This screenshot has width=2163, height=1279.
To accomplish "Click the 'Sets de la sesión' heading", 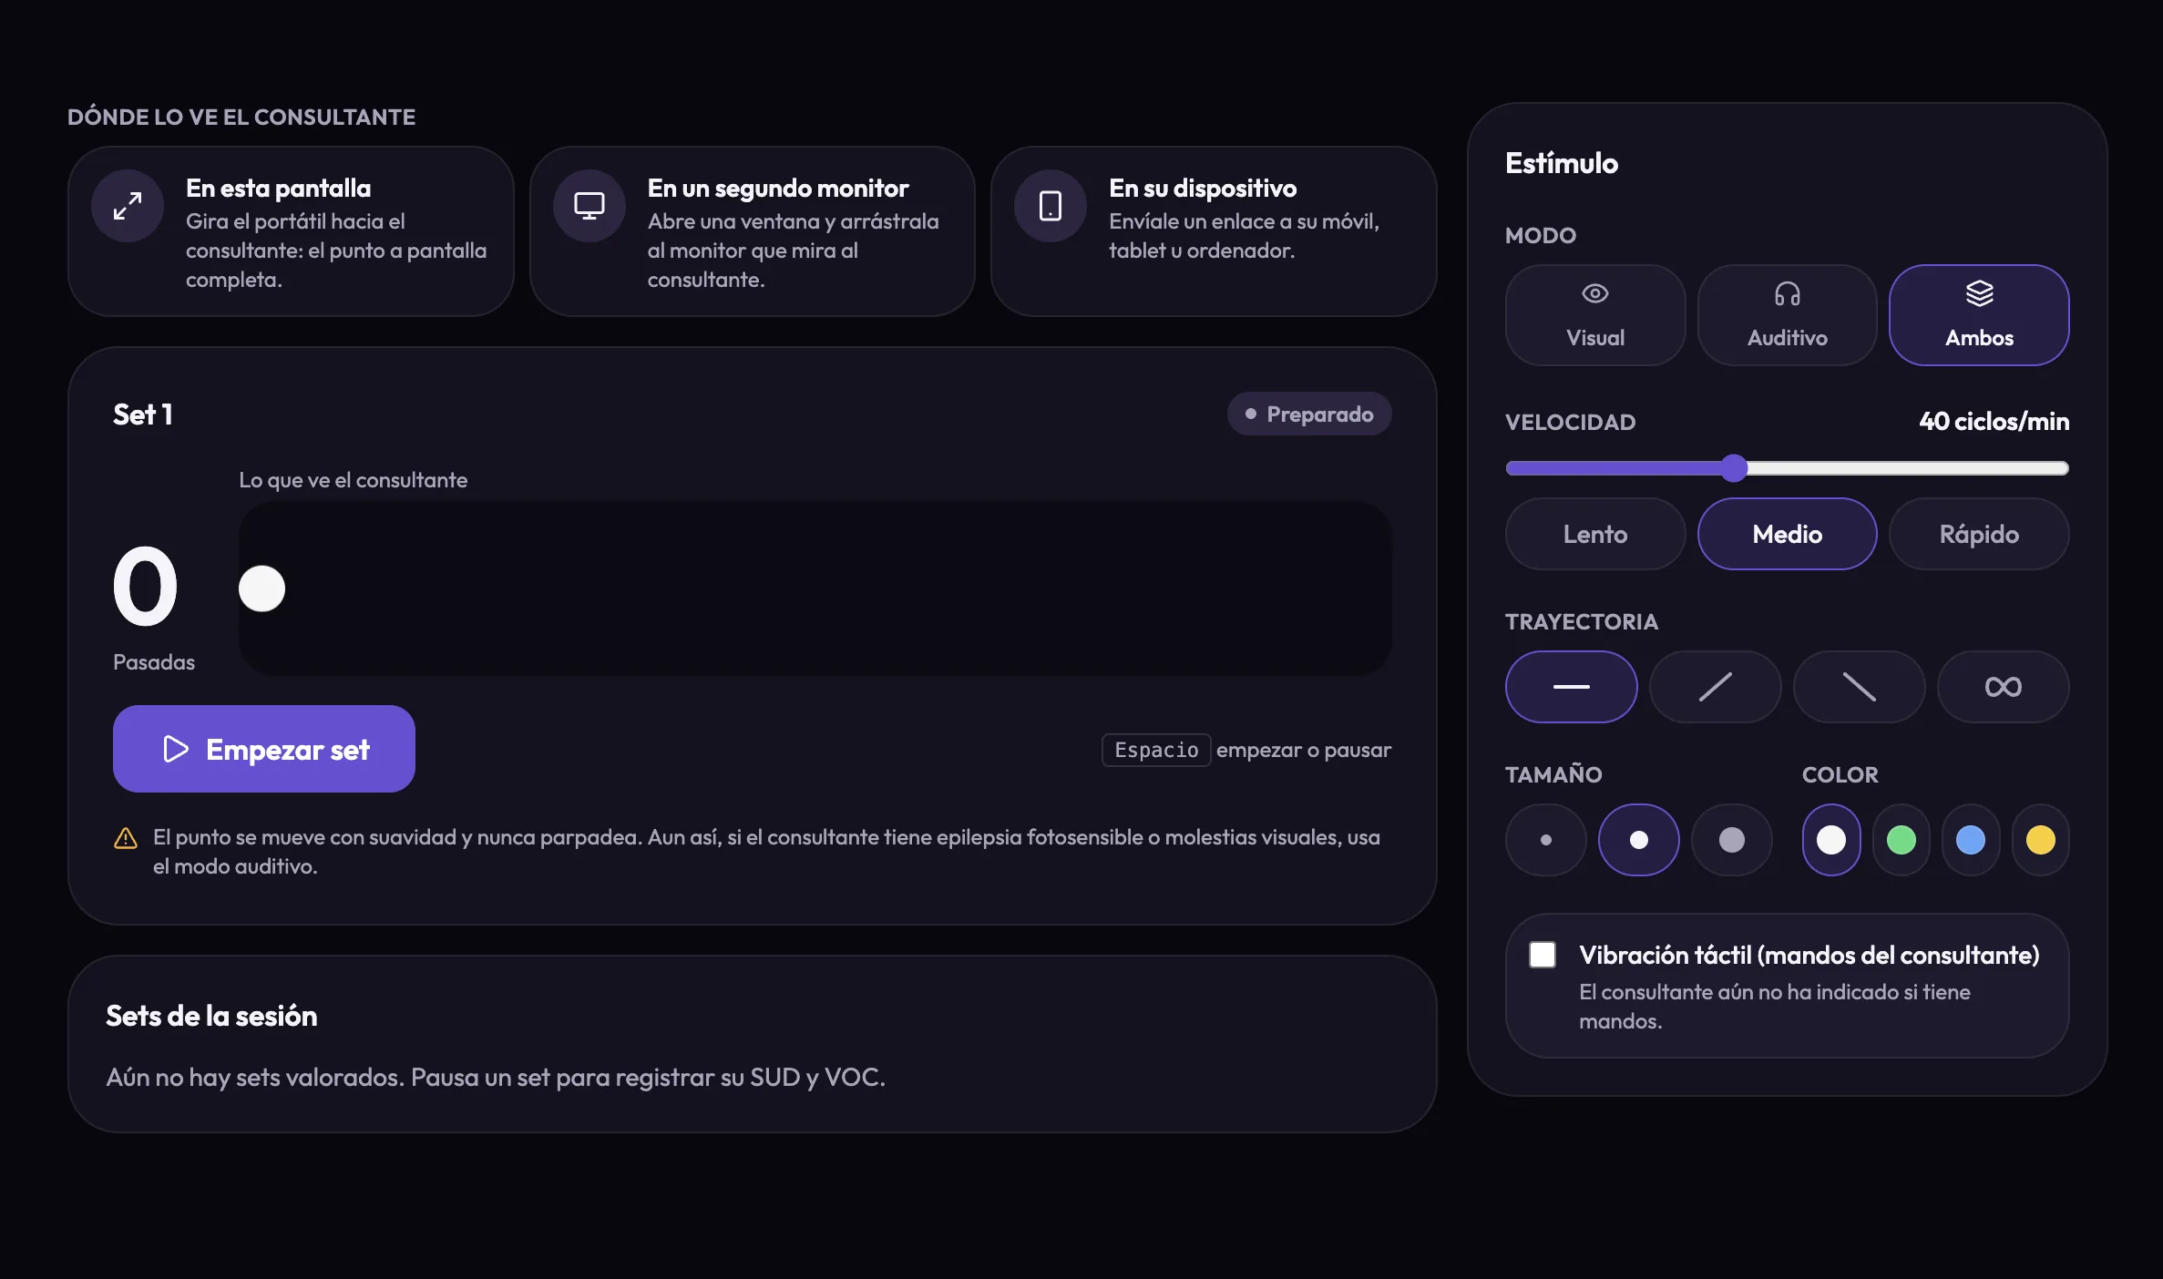I will coord(211,1016).
